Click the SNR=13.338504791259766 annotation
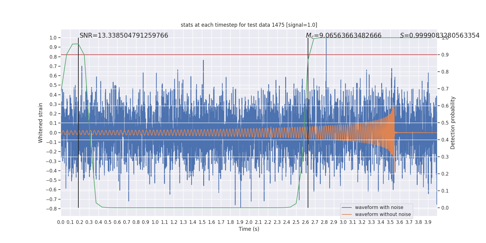The image size is (486, 243). [124, 36]
